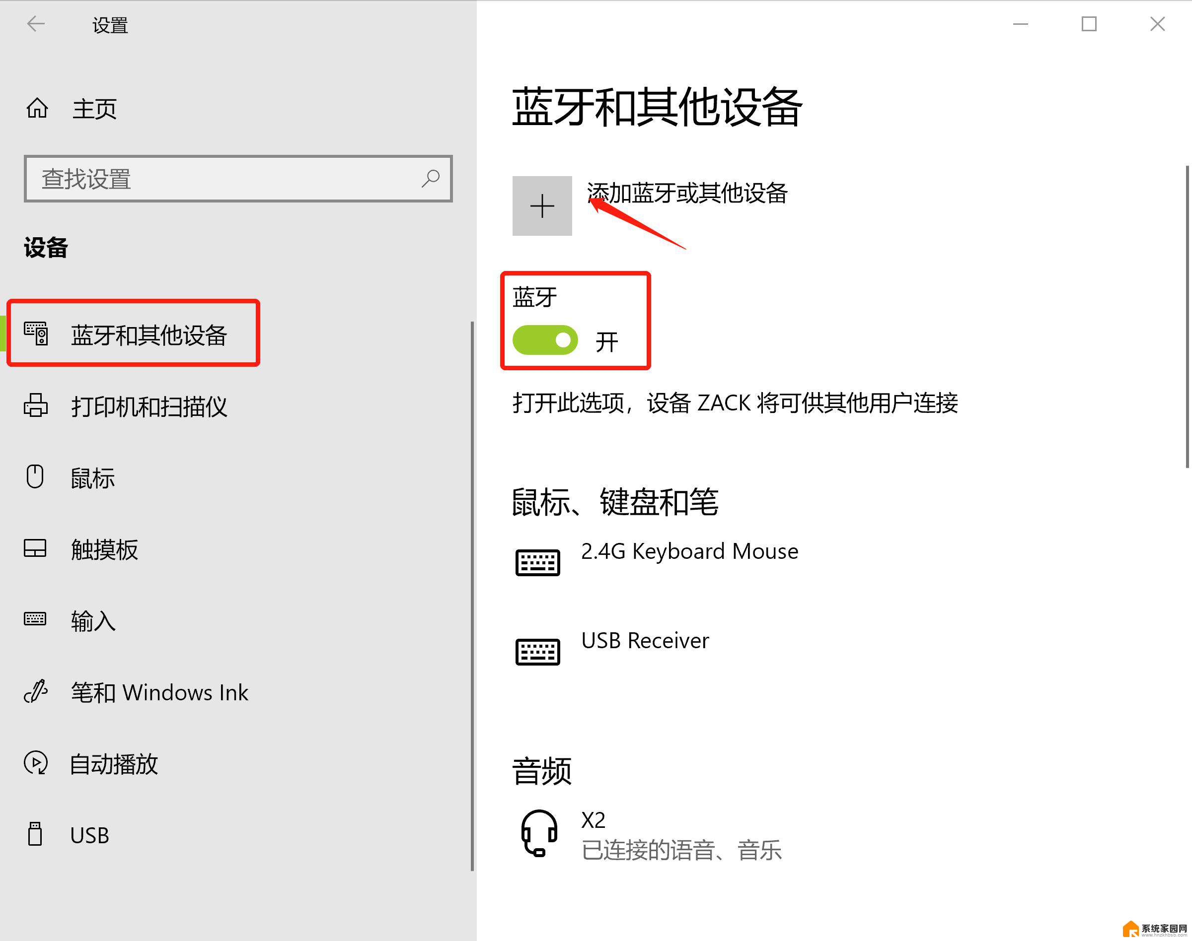Click the pen icon in sidebar

pyautogui.click(x=36, y=691)
